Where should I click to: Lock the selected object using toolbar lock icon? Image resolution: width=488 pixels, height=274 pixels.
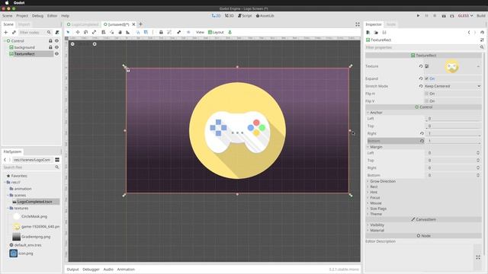pos(161,32)
